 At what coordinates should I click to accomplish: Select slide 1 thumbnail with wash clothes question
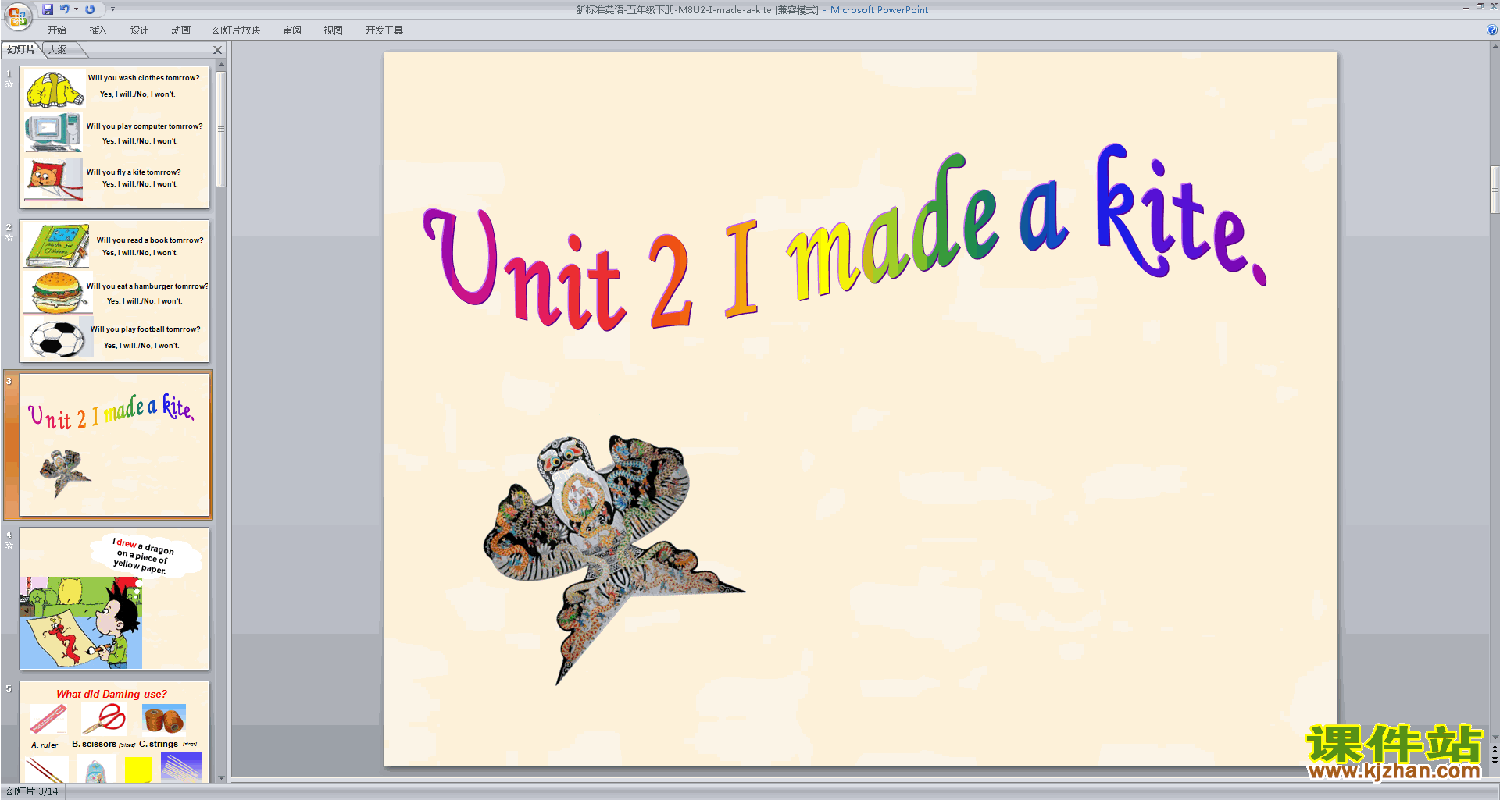(x=114, y=137)
